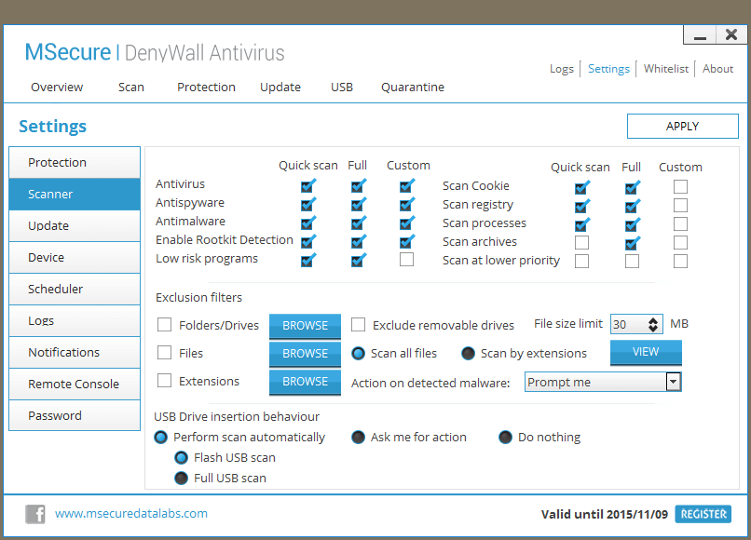Open Update settings in sidebar
Screen dimensions: 751x540
tap(75, 226)
